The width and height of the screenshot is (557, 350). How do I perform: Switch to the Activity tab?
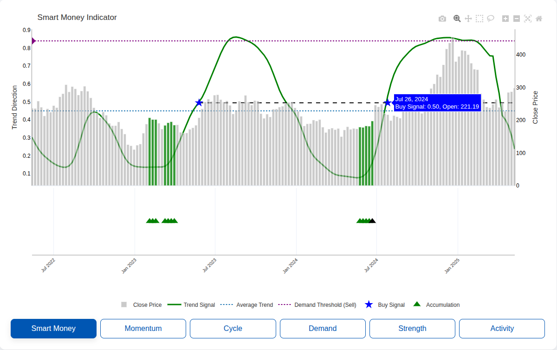[502, 329]
